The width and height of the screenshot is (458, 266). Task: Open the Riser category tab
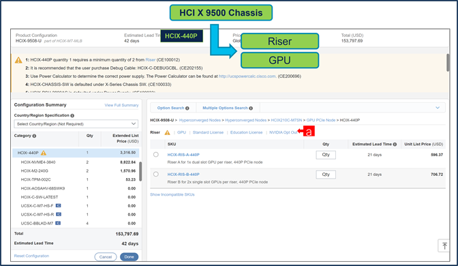click(x=155, y=132)
